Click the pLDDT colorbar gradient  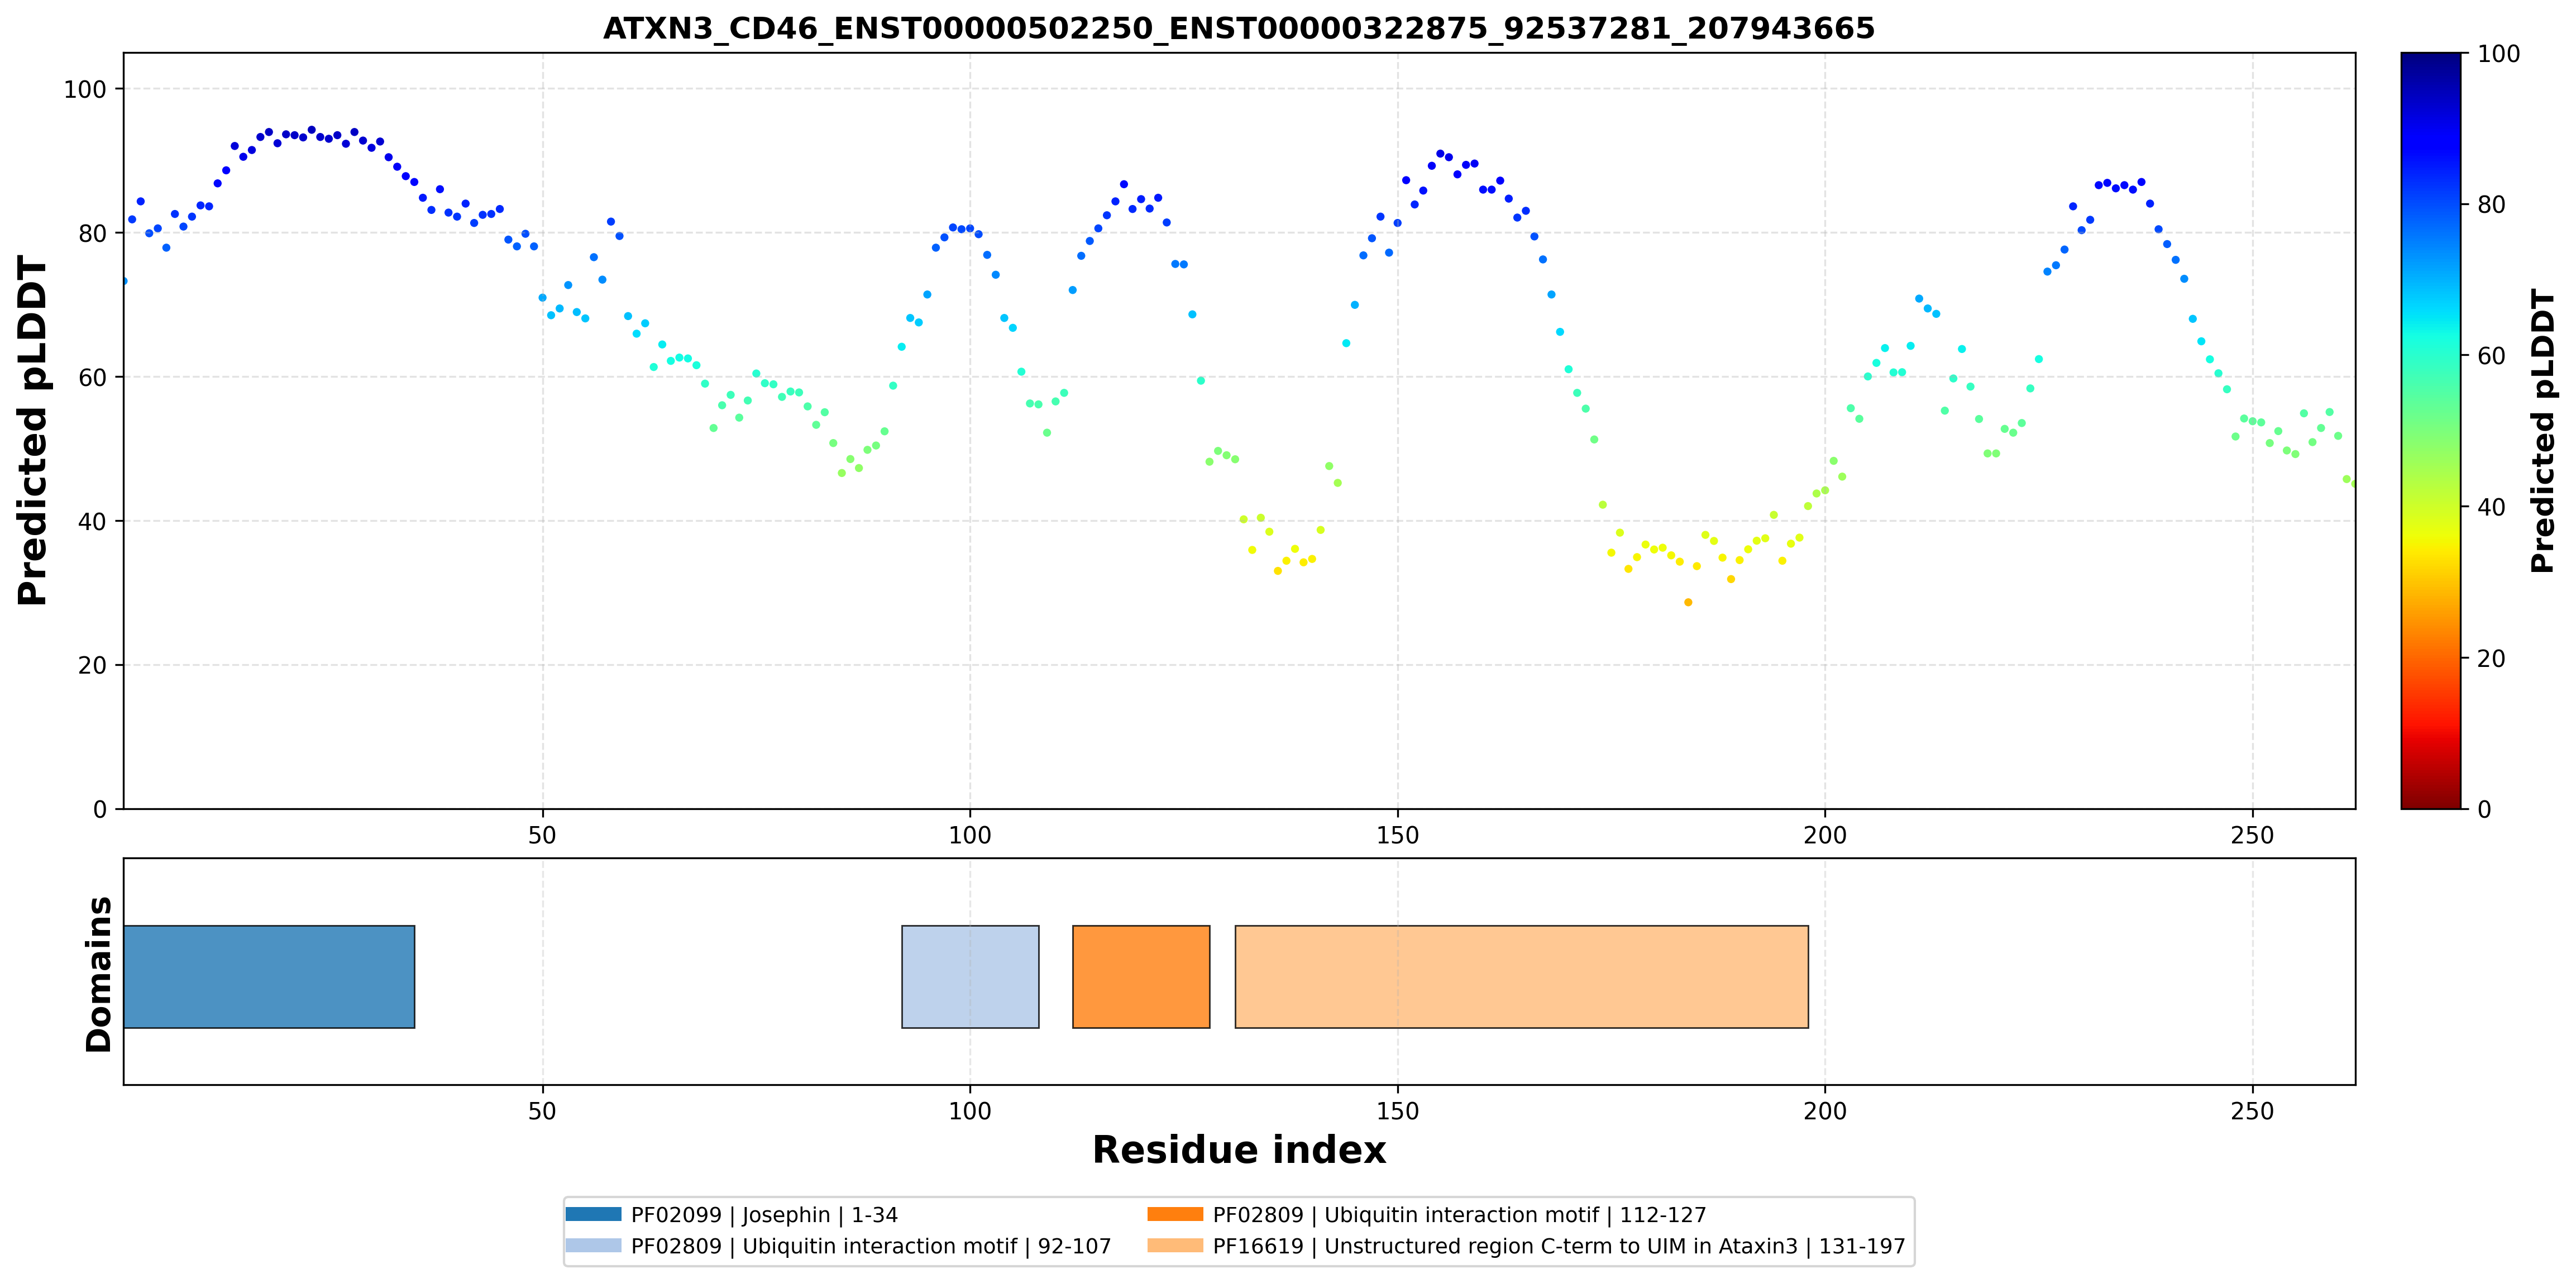[2430, 431]
